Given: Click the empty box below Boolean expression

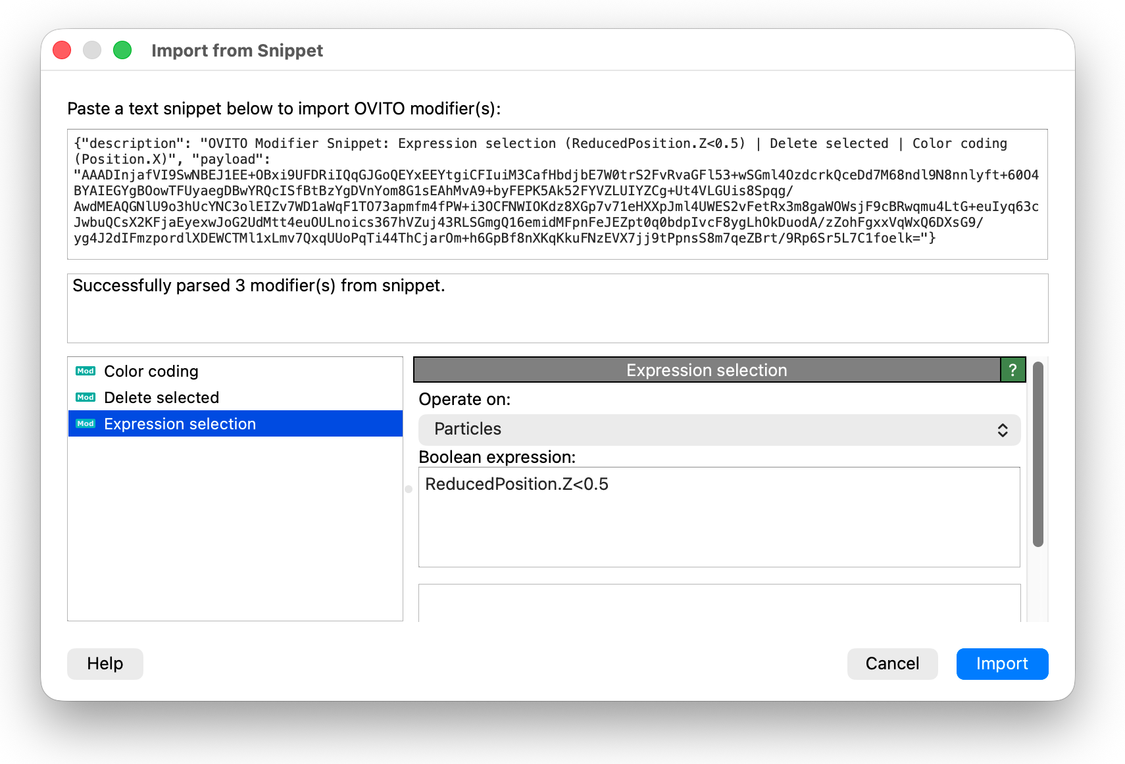Looking at the screenshot, I should click(719, 602).
